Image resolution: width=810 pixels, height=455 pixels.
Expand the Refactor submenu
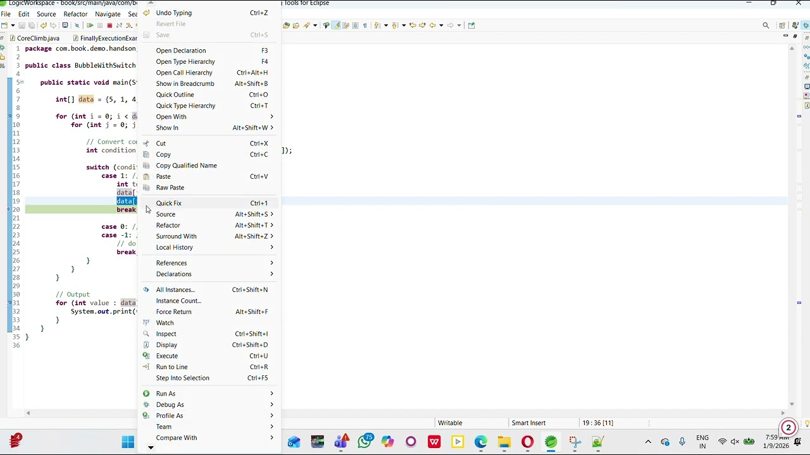click(x=209, y=226)
